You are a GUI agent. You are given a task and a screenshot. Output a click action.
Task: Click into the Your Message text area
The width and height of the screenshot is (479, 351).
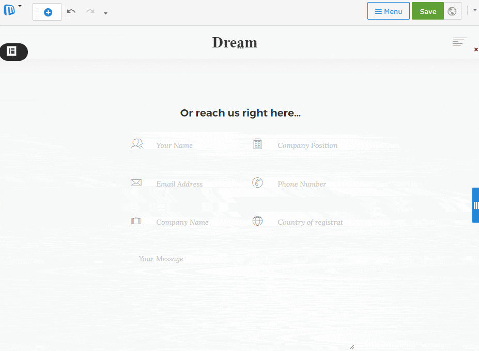[243, 300]
